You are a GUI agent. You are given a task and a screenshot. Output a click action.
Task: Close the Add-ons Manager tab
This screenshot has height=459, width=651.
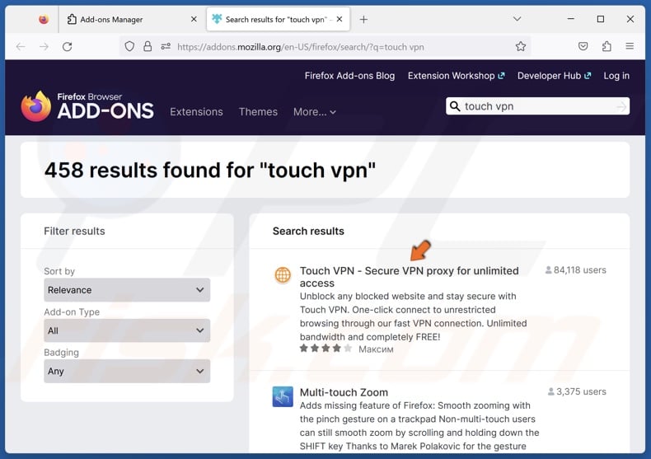pyautogui.click(x=194, y=19)
